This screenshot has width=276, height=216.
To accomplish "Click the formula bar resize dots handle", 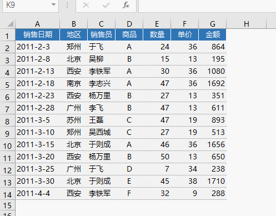I will pos(67,5).
